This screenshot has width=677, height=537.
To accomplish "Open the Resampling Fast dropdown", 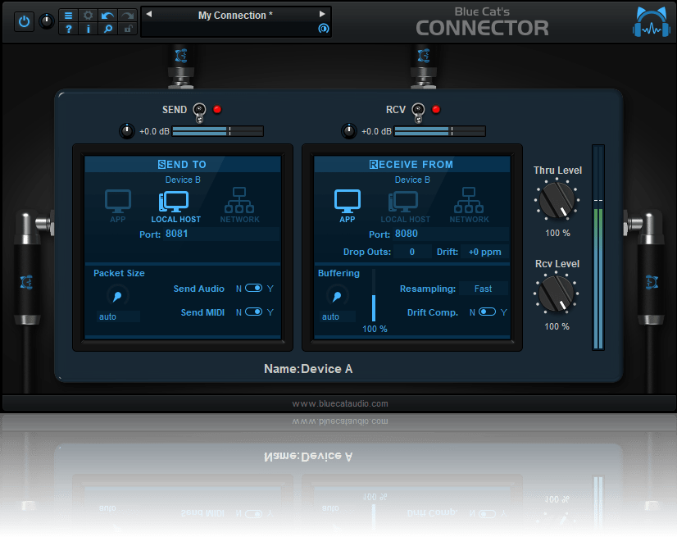I will [483, 289].
